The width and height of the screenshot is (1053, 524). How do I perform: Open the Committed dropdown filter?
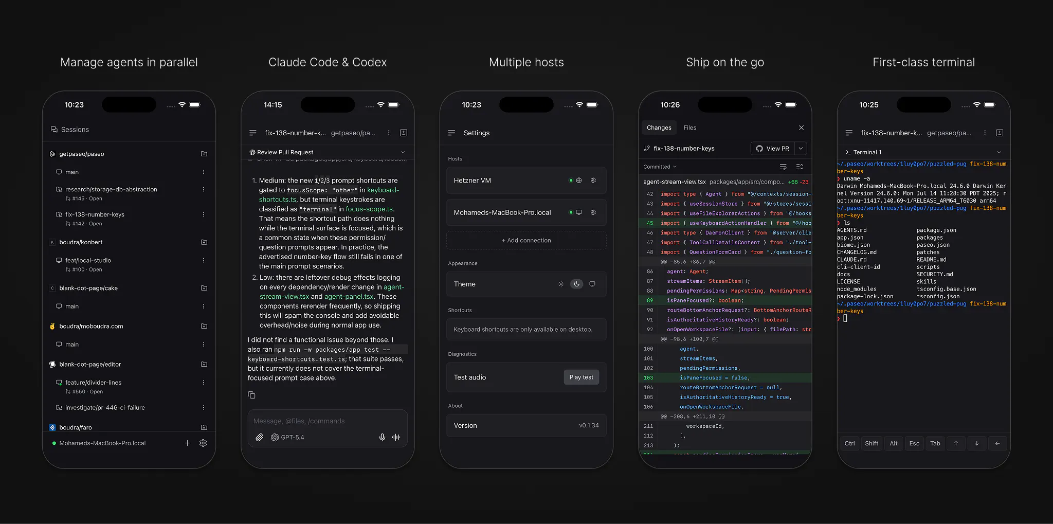point(660,167)
